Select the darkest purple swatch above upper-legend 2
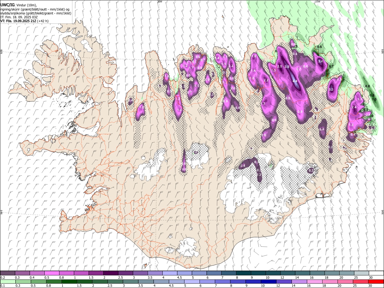The image size is (384, 288). coord(111,273)
